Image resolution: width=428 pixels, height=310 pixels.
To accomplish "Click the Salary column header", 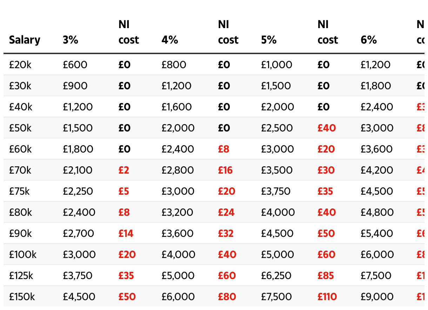I will tap(25, 40).
